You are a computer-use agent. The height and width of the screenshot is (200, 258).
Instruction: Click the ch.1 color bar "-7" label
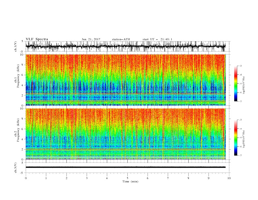coord(240,101)
